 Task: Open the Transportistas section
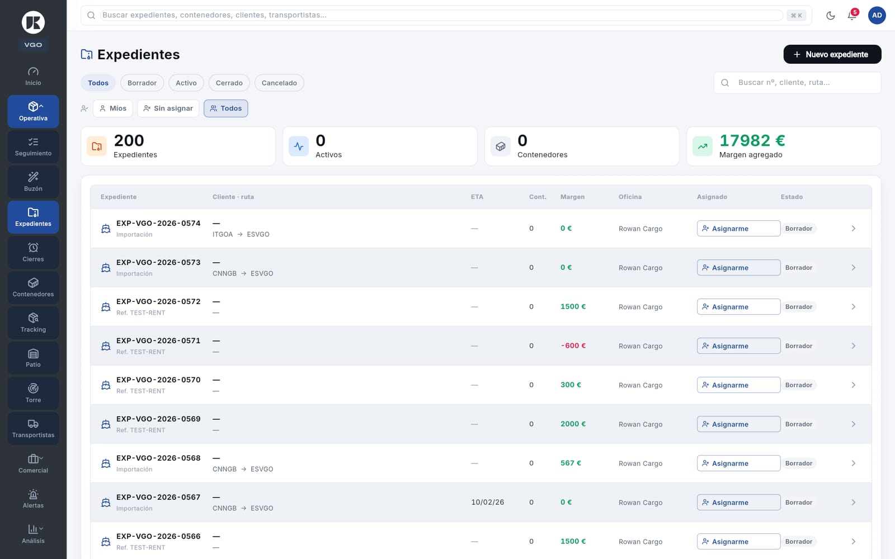pyautogui.click(x=33, y=428)
